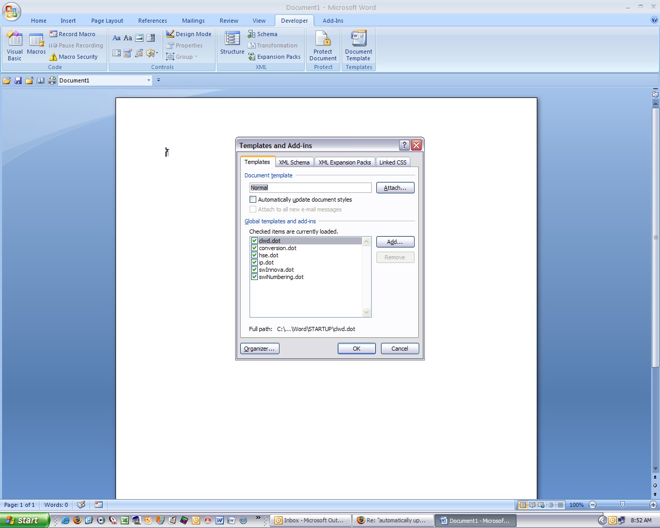Image resolution: width=660 pixels, height=528 pixels.
Task: Open the Visual Basic editor
Action: 14,46
